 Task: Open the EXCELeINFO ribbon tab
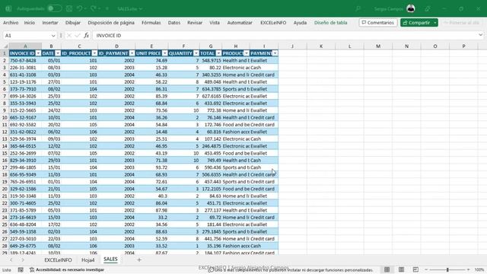[273, 23]
